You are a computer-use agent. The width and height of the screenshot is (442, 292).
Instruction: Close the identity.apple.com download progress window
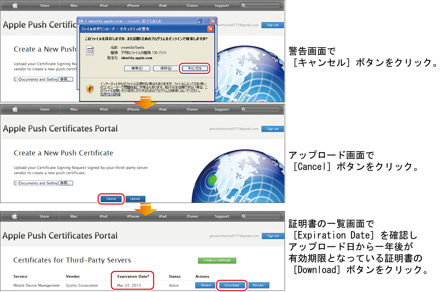coord(213,21)
